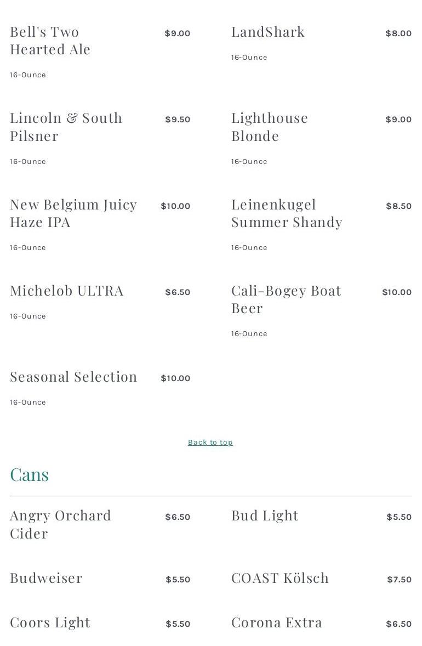Click New Belgium Juicy Haze IPA
The height and width of the screenshot is (646, 422).
pos(73,213)
